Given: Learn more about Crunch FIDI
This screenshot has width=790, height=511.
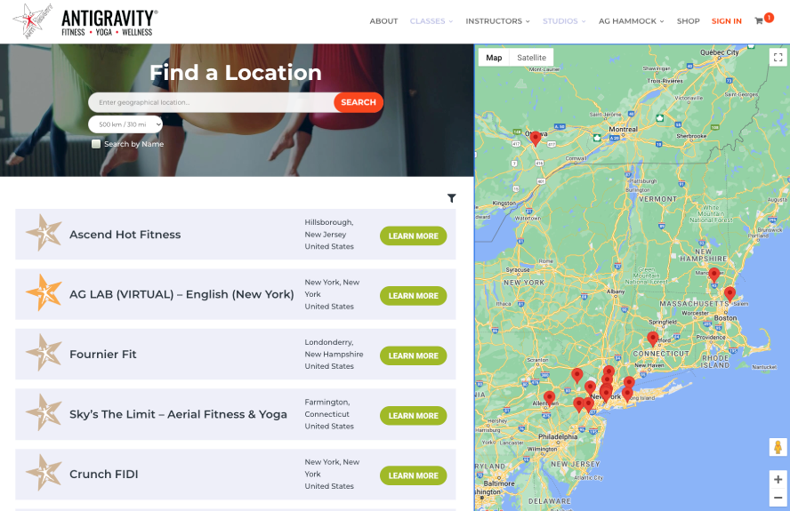Looking at the screenshot, I should [413, 475].
